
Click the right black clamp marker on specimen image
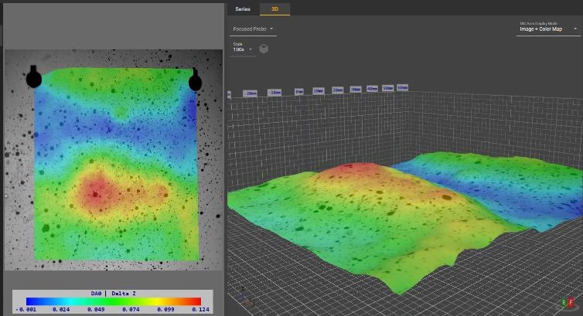[x=195, y=80]
